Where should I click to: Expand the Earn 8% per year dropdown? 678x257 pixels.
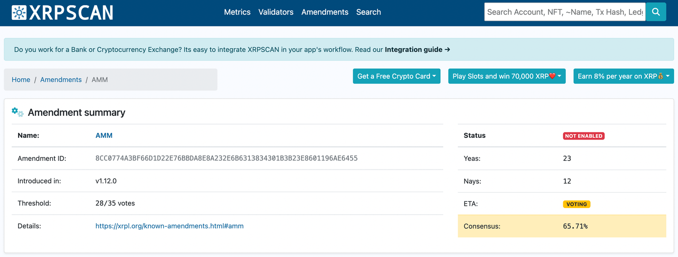point(623,76)
